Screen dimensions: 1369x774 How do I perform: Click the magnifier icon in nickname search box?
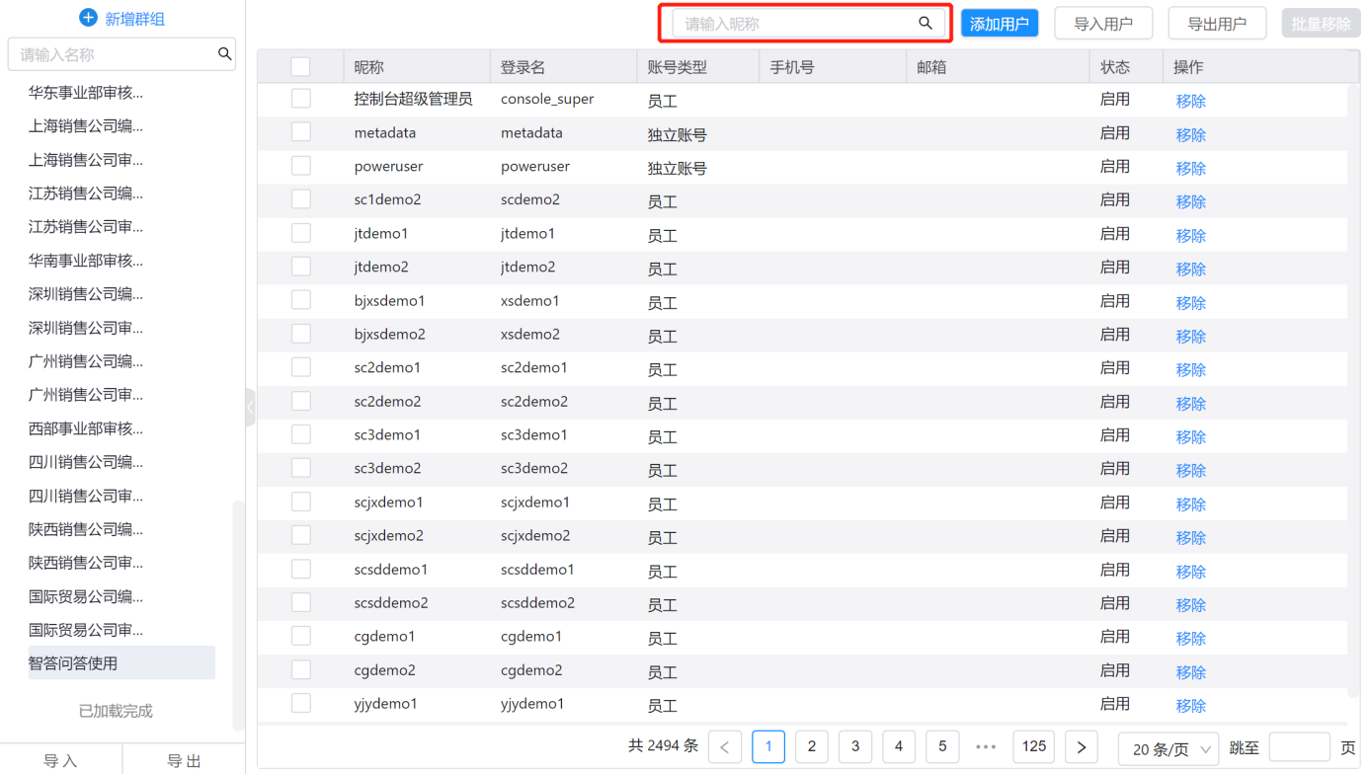coord(925,24)
